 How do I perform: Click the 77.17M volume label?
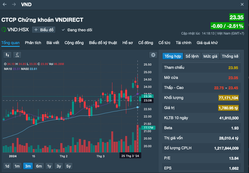click(148, 128)
